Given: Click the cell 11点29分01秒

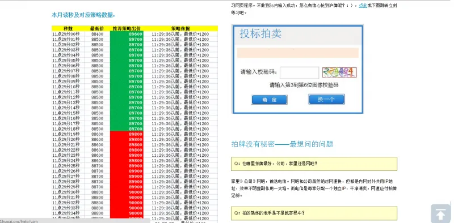Looking at the screenshot, I should point(68,39).
